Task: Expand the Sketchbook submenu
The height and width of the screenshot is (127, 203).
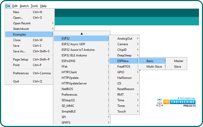Action: click(29, 29)
